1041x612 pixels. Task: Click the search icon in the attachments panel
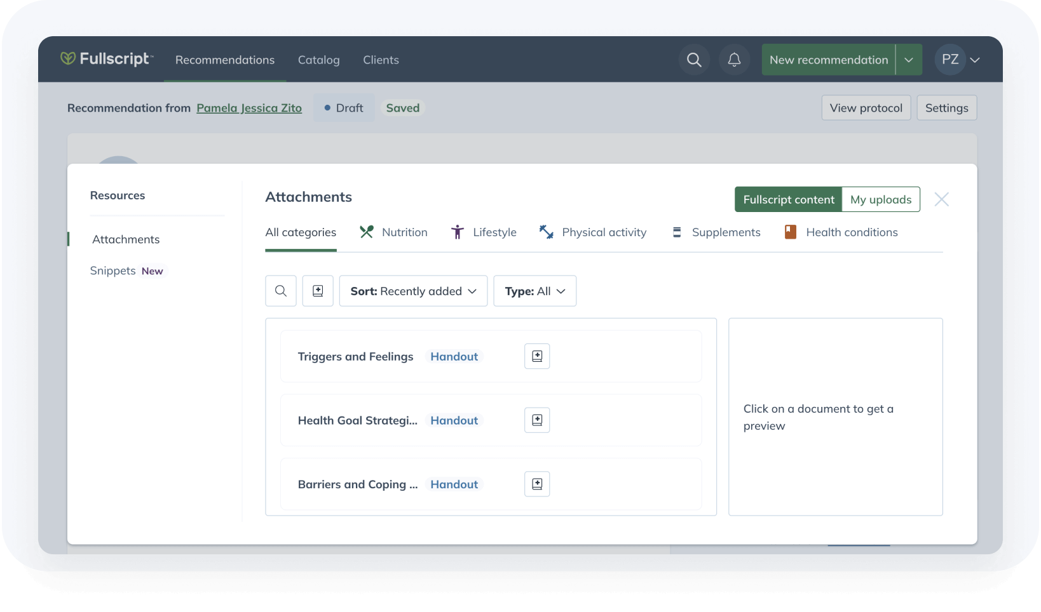coord(280,291)
